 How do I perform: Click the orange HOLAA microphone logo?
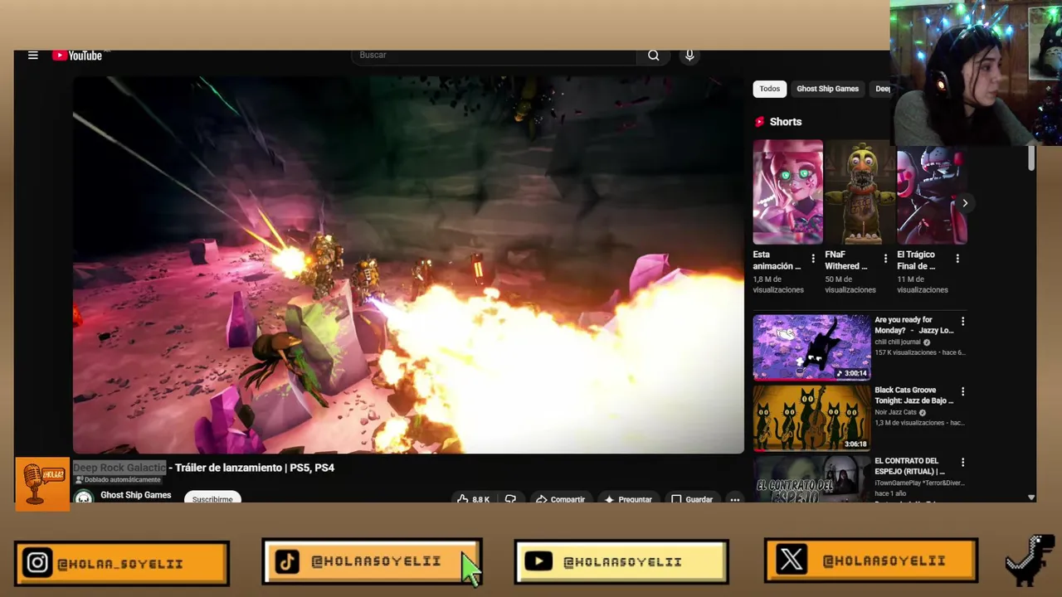tap(42, 484)
